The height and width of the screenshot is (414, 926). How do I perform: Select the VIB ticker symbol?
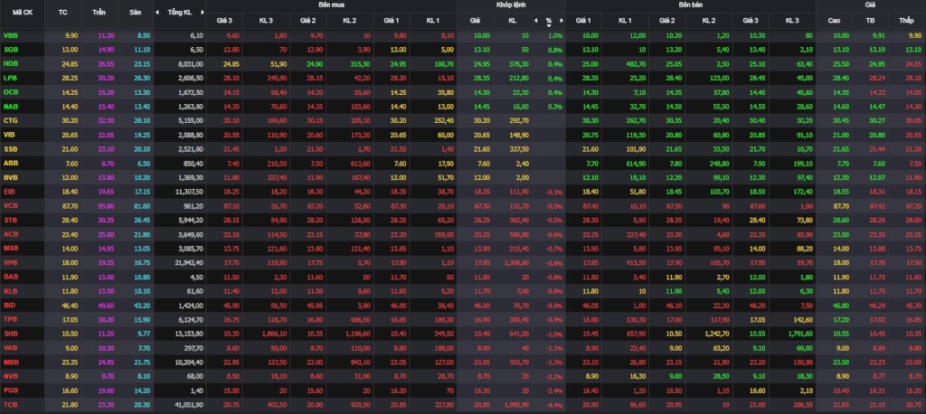9,135
